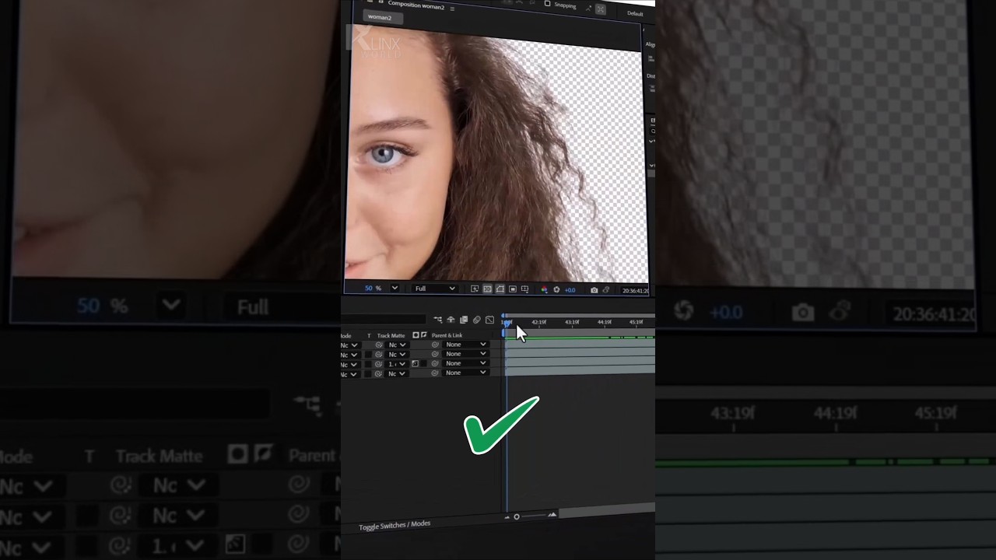Click the Mode column header
Viewport: 996px width, 560px height.
click(x=346, y=335)
